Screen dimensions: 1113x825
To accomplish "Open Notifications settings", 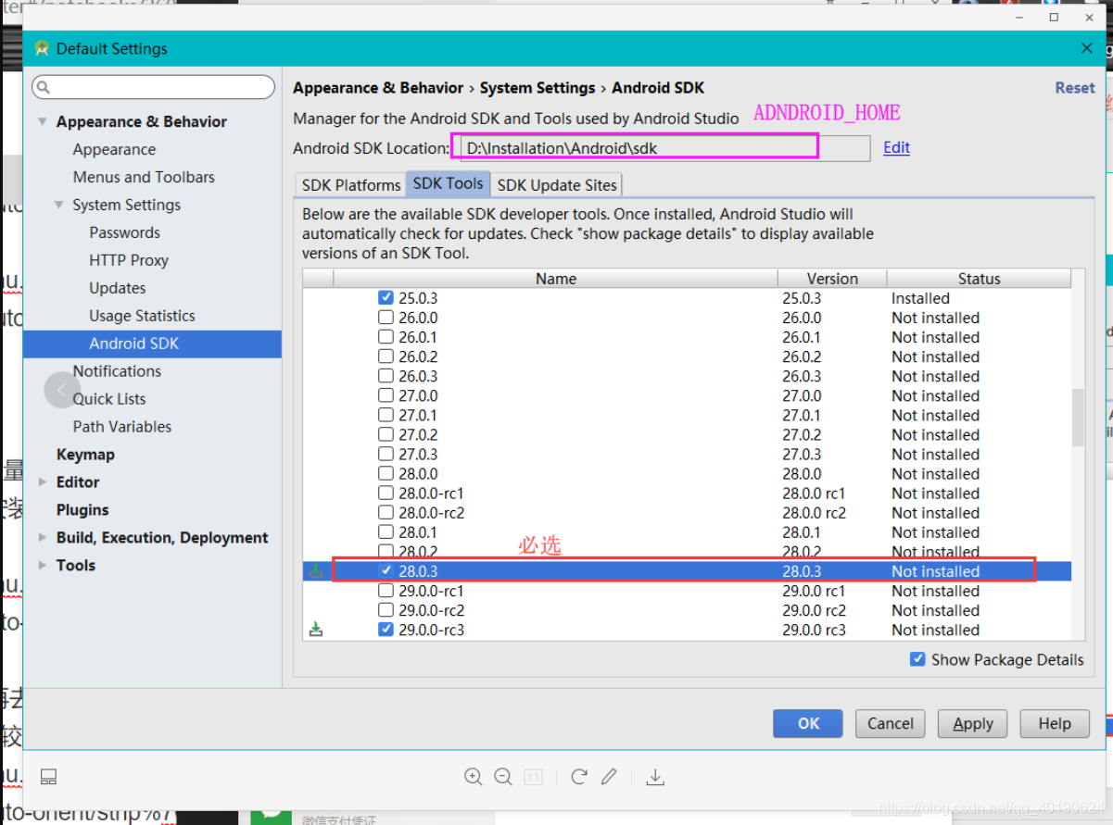I will coord(117,371).
